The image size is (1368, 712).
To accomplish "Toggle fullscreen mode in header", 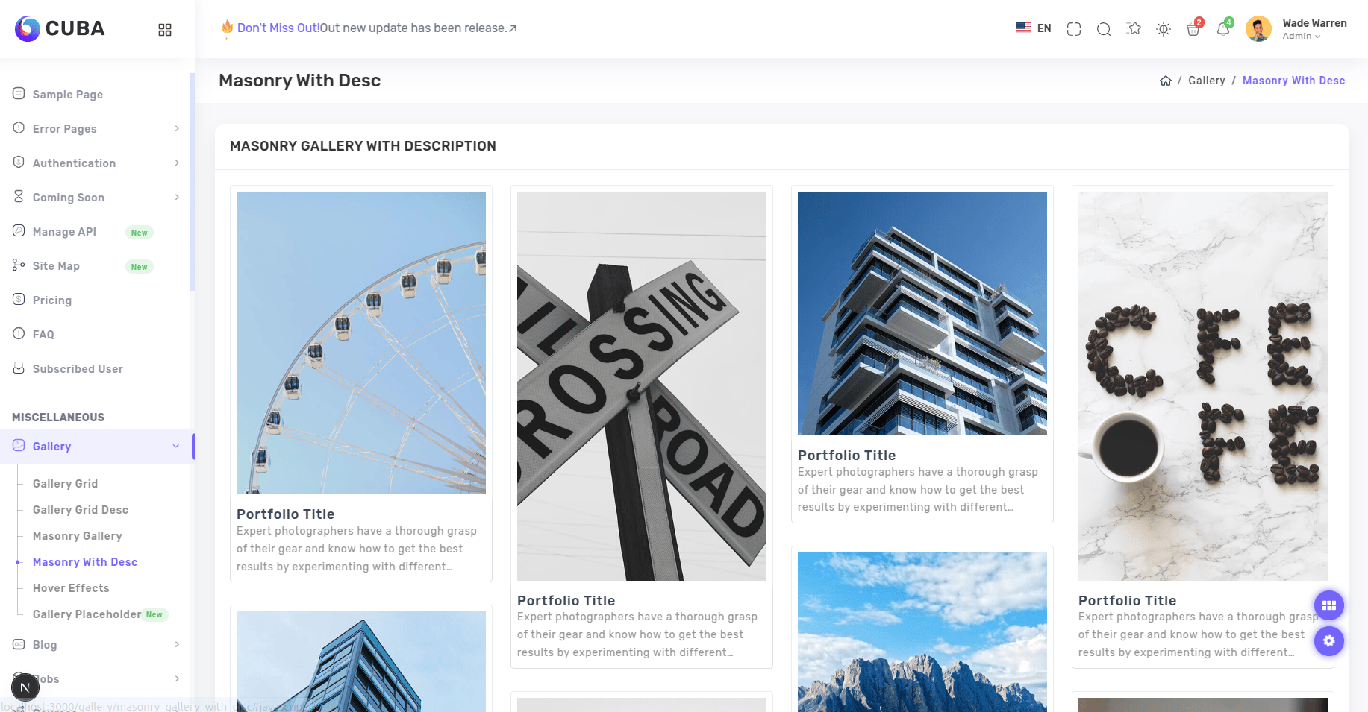I will 1074,29.
